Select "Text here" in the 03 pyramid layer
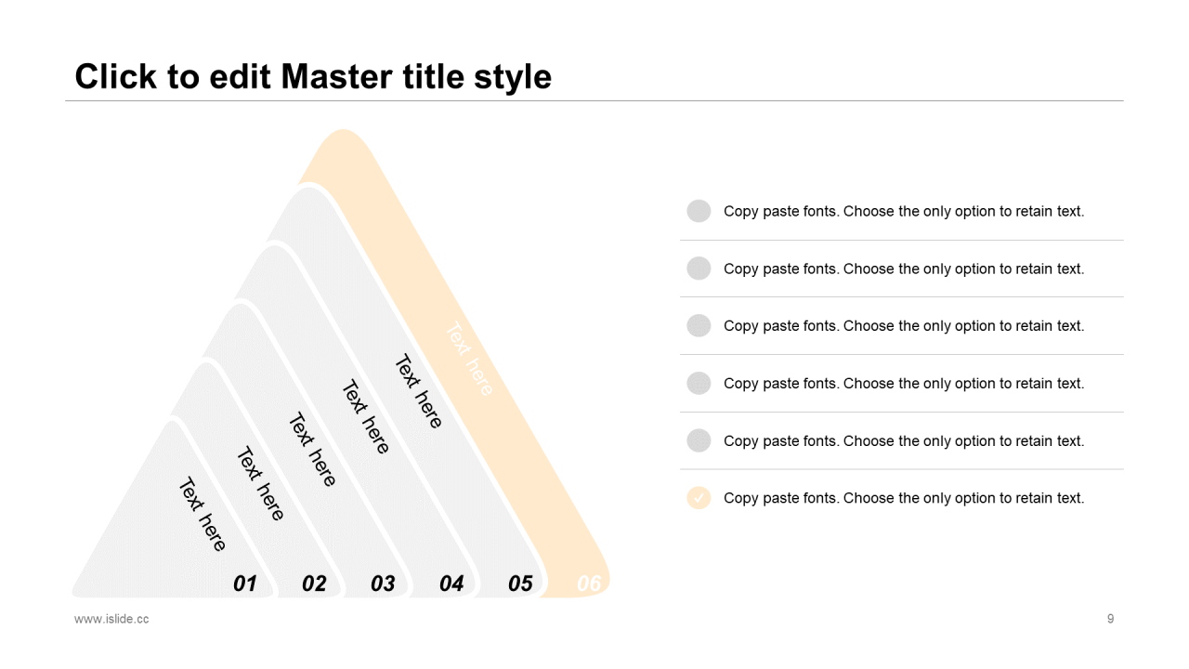 (x=312, y=450)
